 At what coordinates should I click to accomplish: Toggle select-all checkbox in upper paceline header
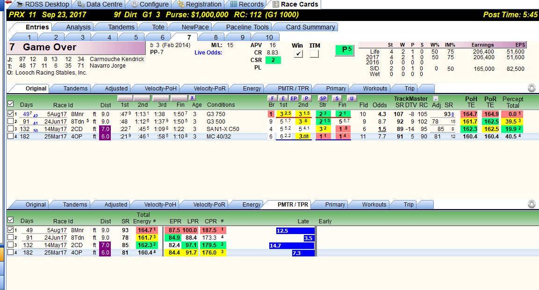[x=10, y=104]
